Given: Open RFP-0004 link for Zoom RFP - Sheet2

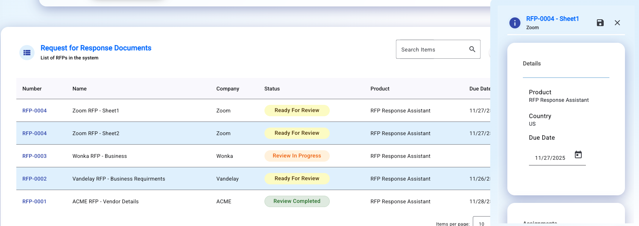Looking at the screenshot, I should [x=35, y=133].
